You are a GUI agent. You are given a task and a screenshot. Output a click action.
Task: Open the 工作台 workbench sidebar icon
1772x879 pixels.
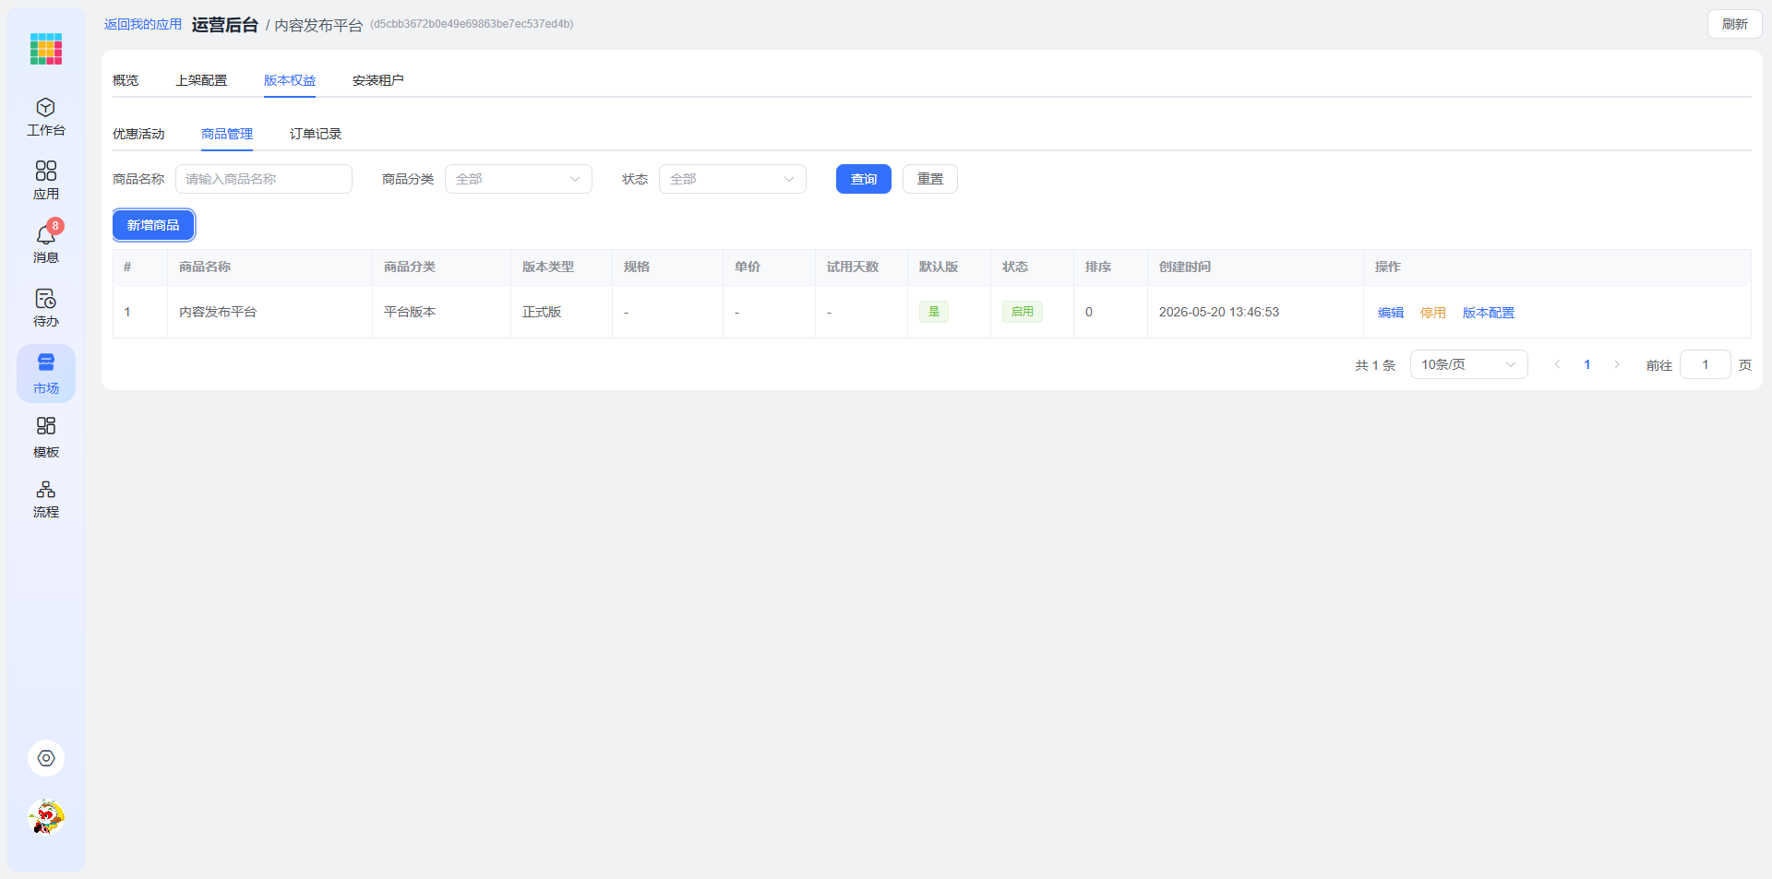click(x=46, y=117)
